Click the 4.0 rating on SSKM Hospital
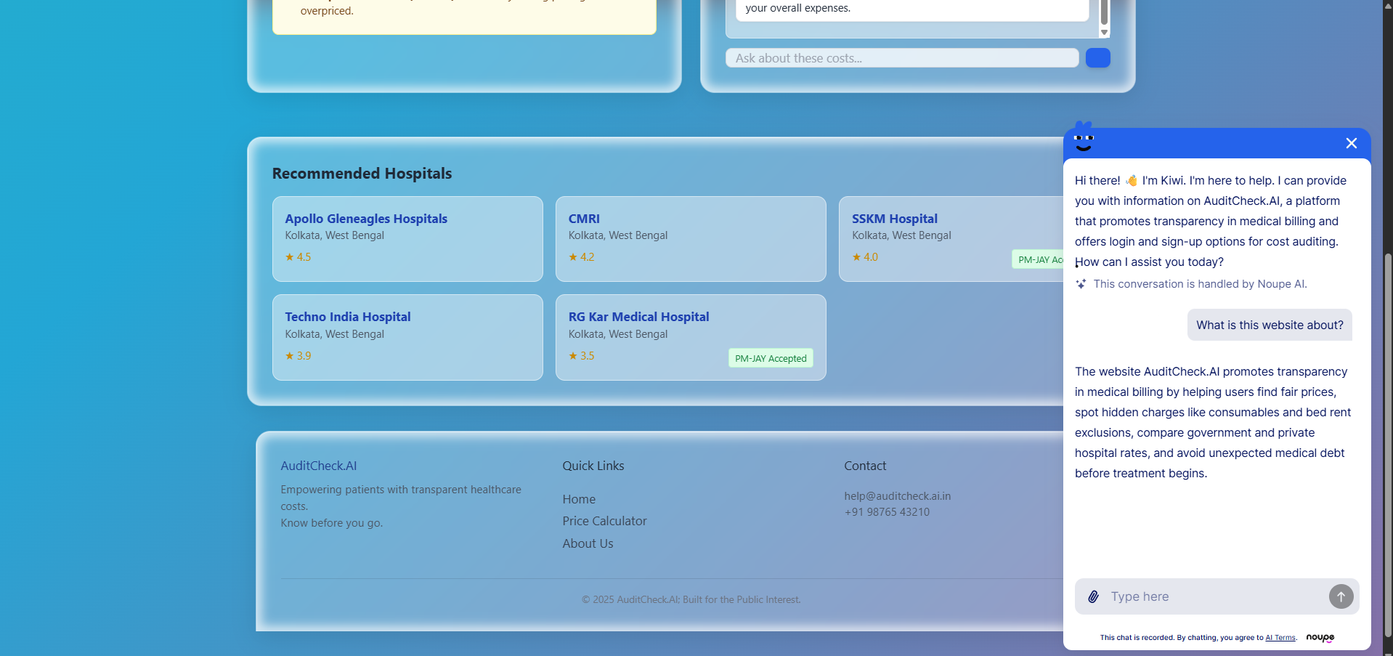This screenshot has width=1393, height=656. [865, 257]
